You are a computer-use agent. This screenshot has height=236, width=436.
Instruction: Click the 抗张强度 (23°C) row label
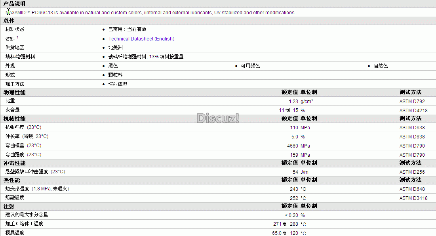click(23, 127)
